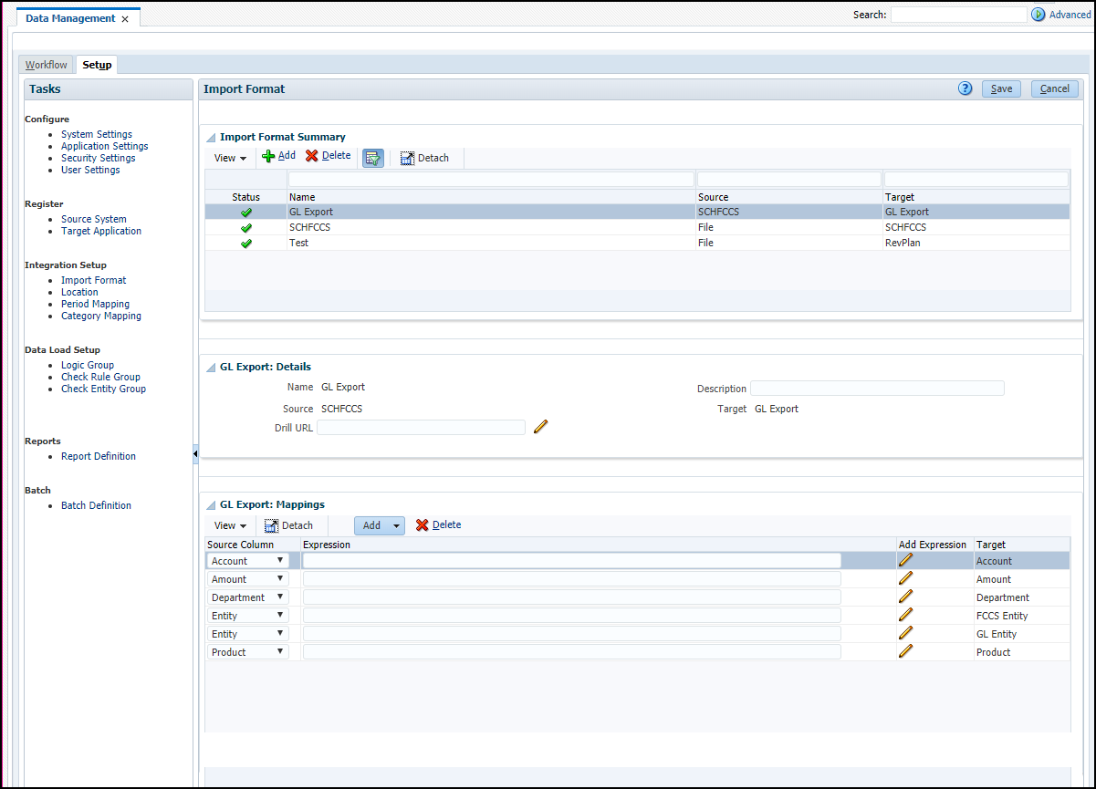Switch to the Workflow tab
Screen dimensions: 1096x789
tap(46, 64)
